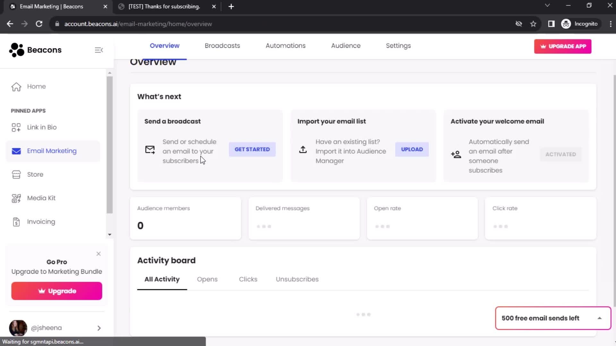
Task: Click the Store sidebar icon
Action: (x=16, y=175)
